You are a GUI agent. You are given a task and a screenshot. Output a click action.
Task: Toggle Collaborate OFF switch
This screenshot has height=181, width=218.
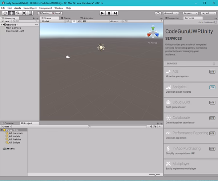212,118
